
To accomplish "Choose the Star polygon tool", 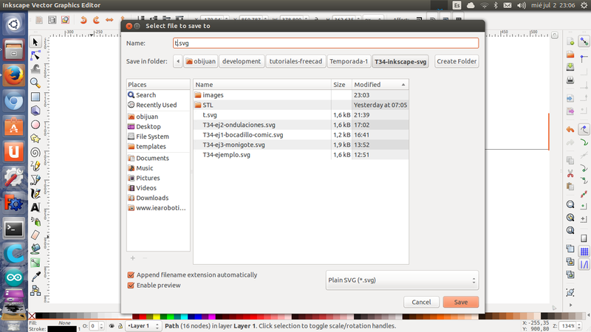I will (35, 138).
